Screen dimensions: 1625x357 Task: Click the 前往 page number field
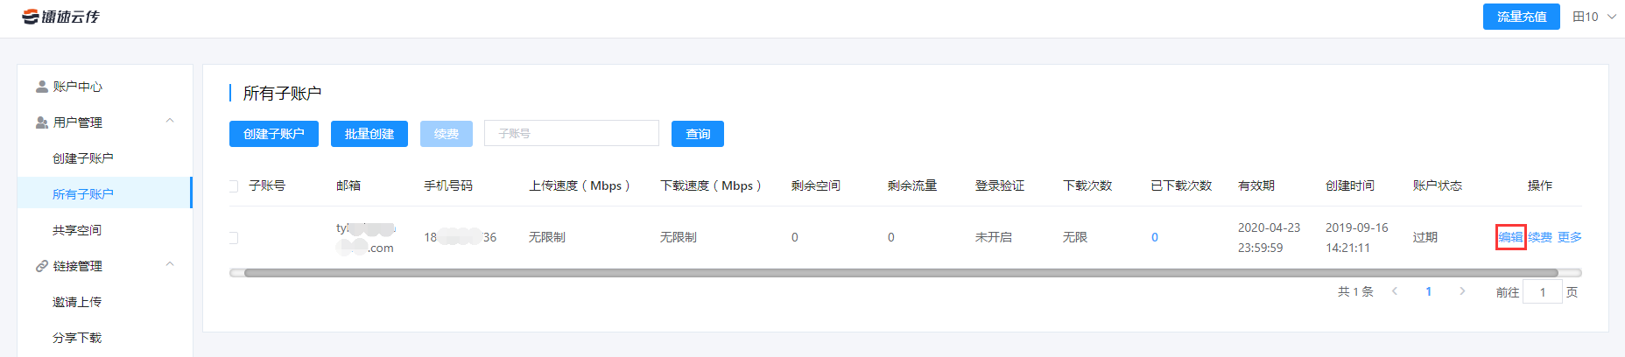(1543, 292)
